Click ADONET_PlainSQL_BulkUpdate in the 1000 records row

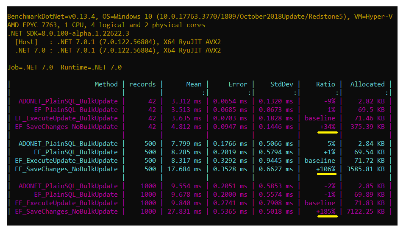click(68, 186)
